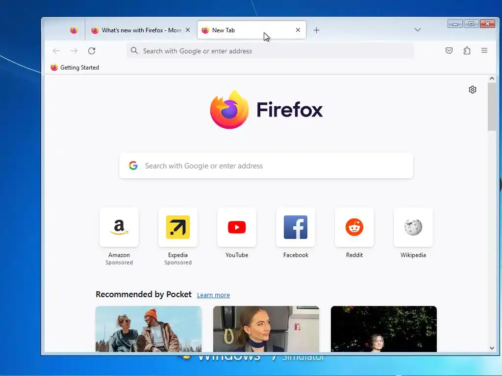Click the Recommended by Pocket heading
The width and height of the screenshot is (502, 376).
click(x=144, y=294)
